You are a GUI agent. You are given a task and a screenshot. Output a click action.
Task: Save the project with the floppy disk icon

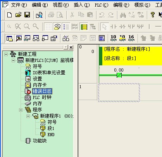click(x=27, y=15)
